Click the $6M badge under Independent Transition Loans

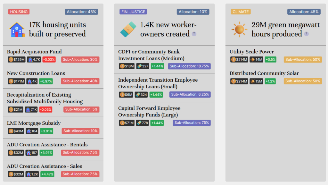pyautogui.click(x=126, y=95)
